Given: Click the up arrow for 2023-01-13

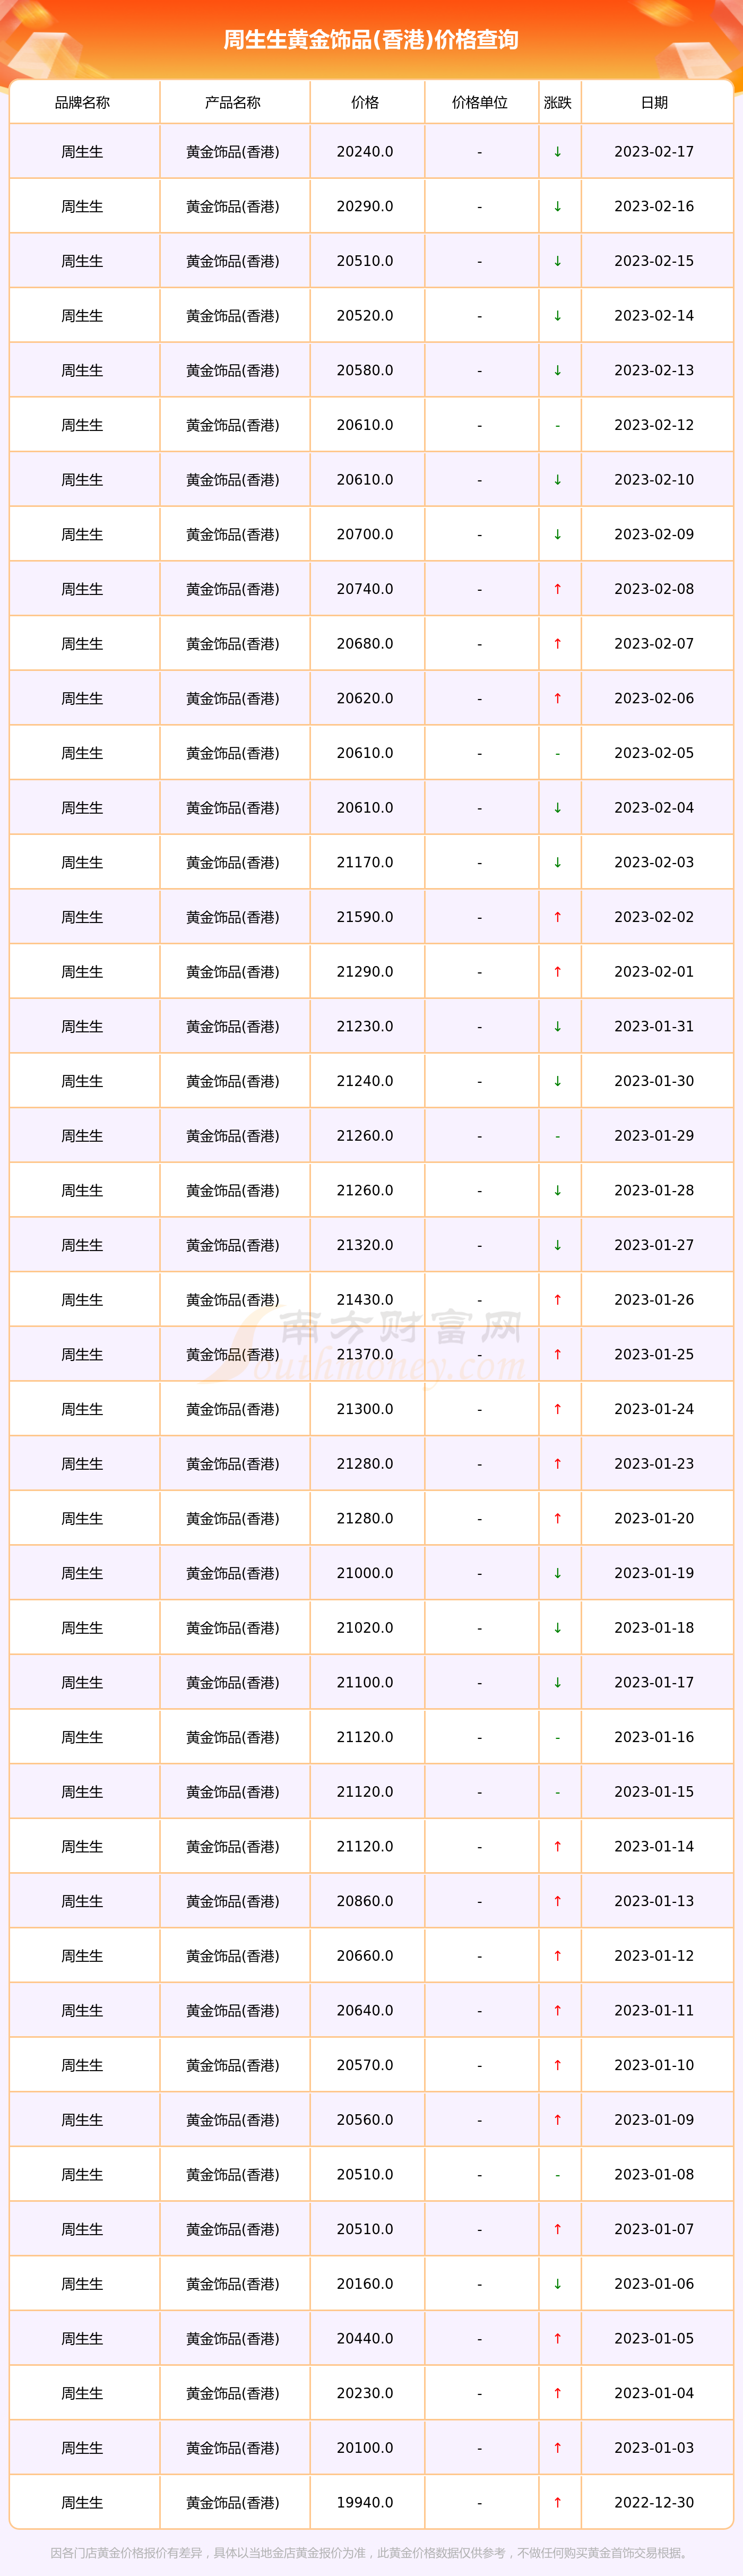Looking at the screenshot, I should tap(557, 1901).
